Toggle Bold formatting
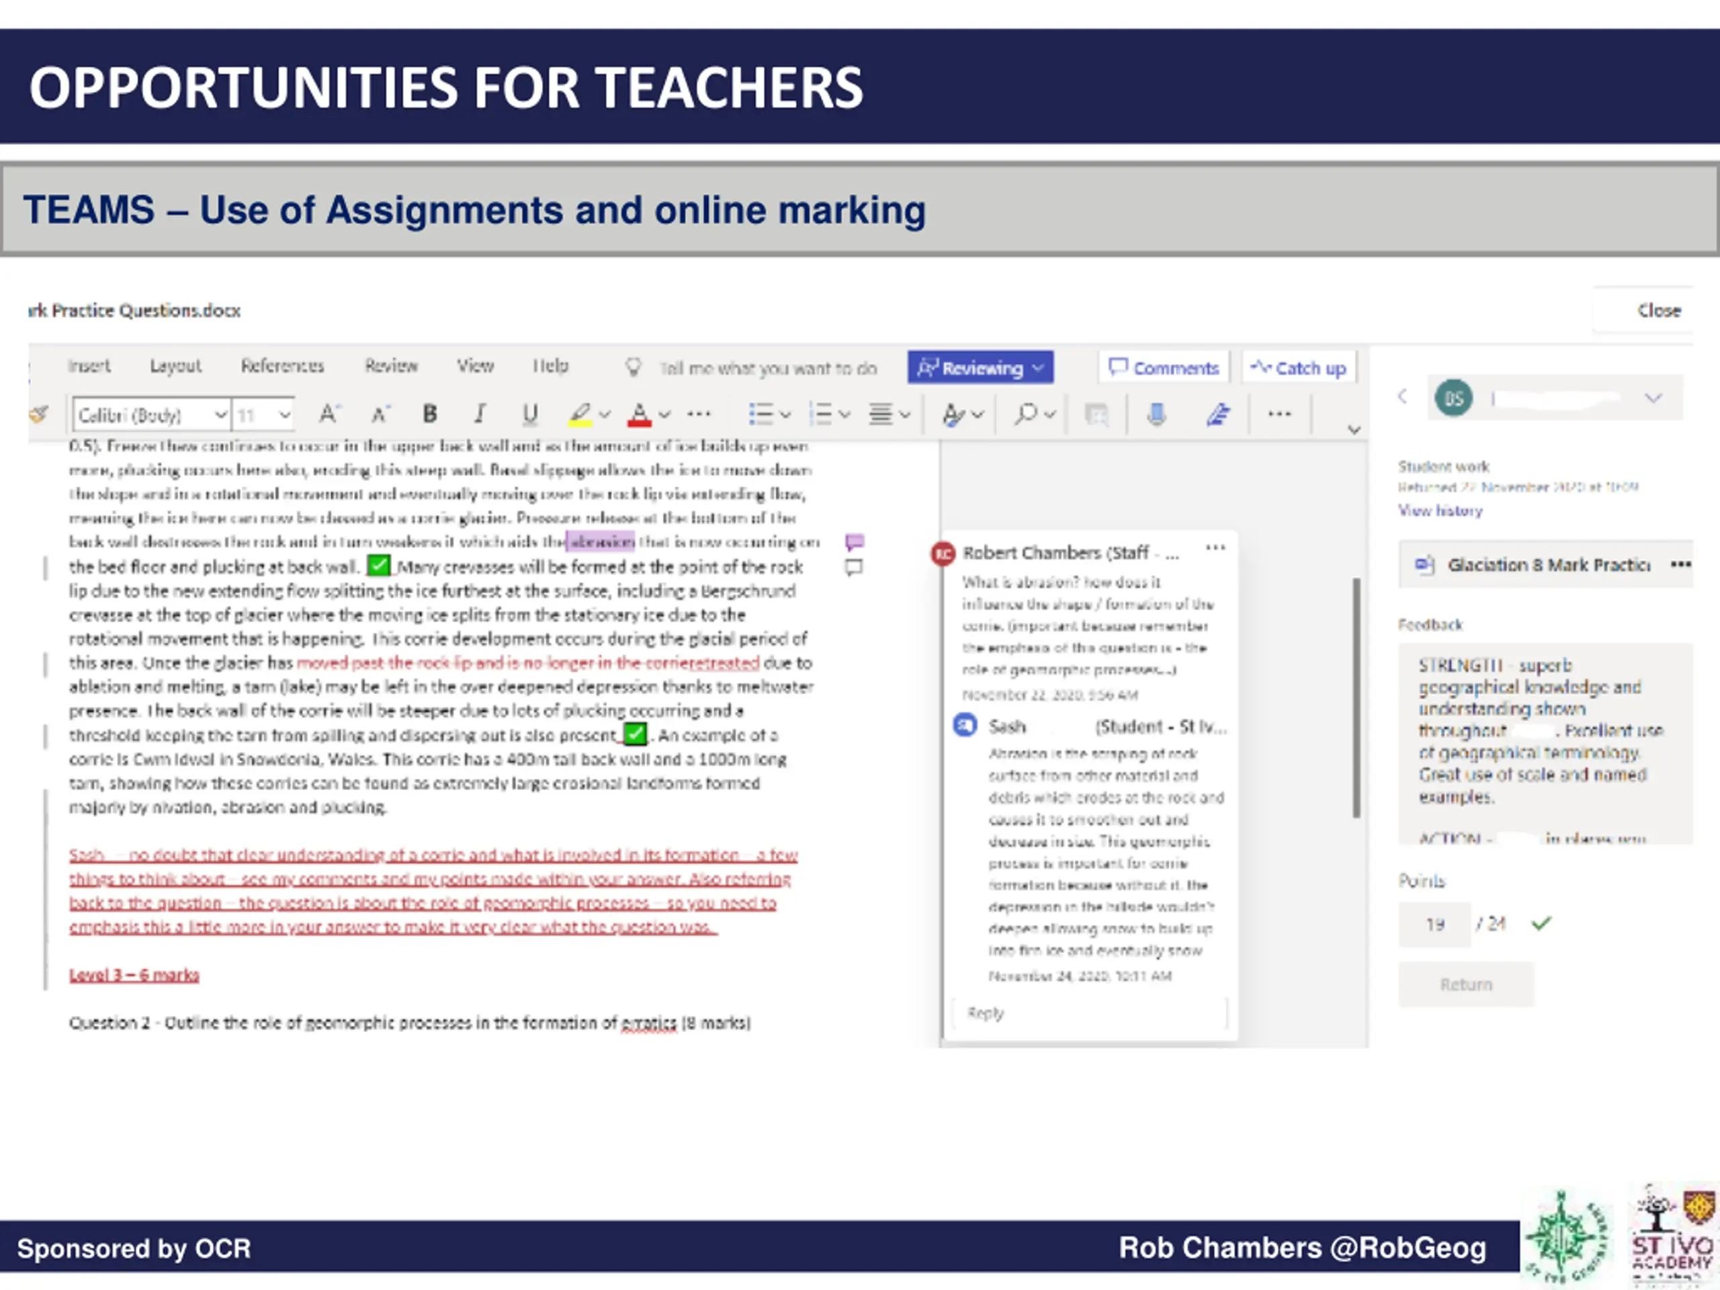 (x=429, y=414)
